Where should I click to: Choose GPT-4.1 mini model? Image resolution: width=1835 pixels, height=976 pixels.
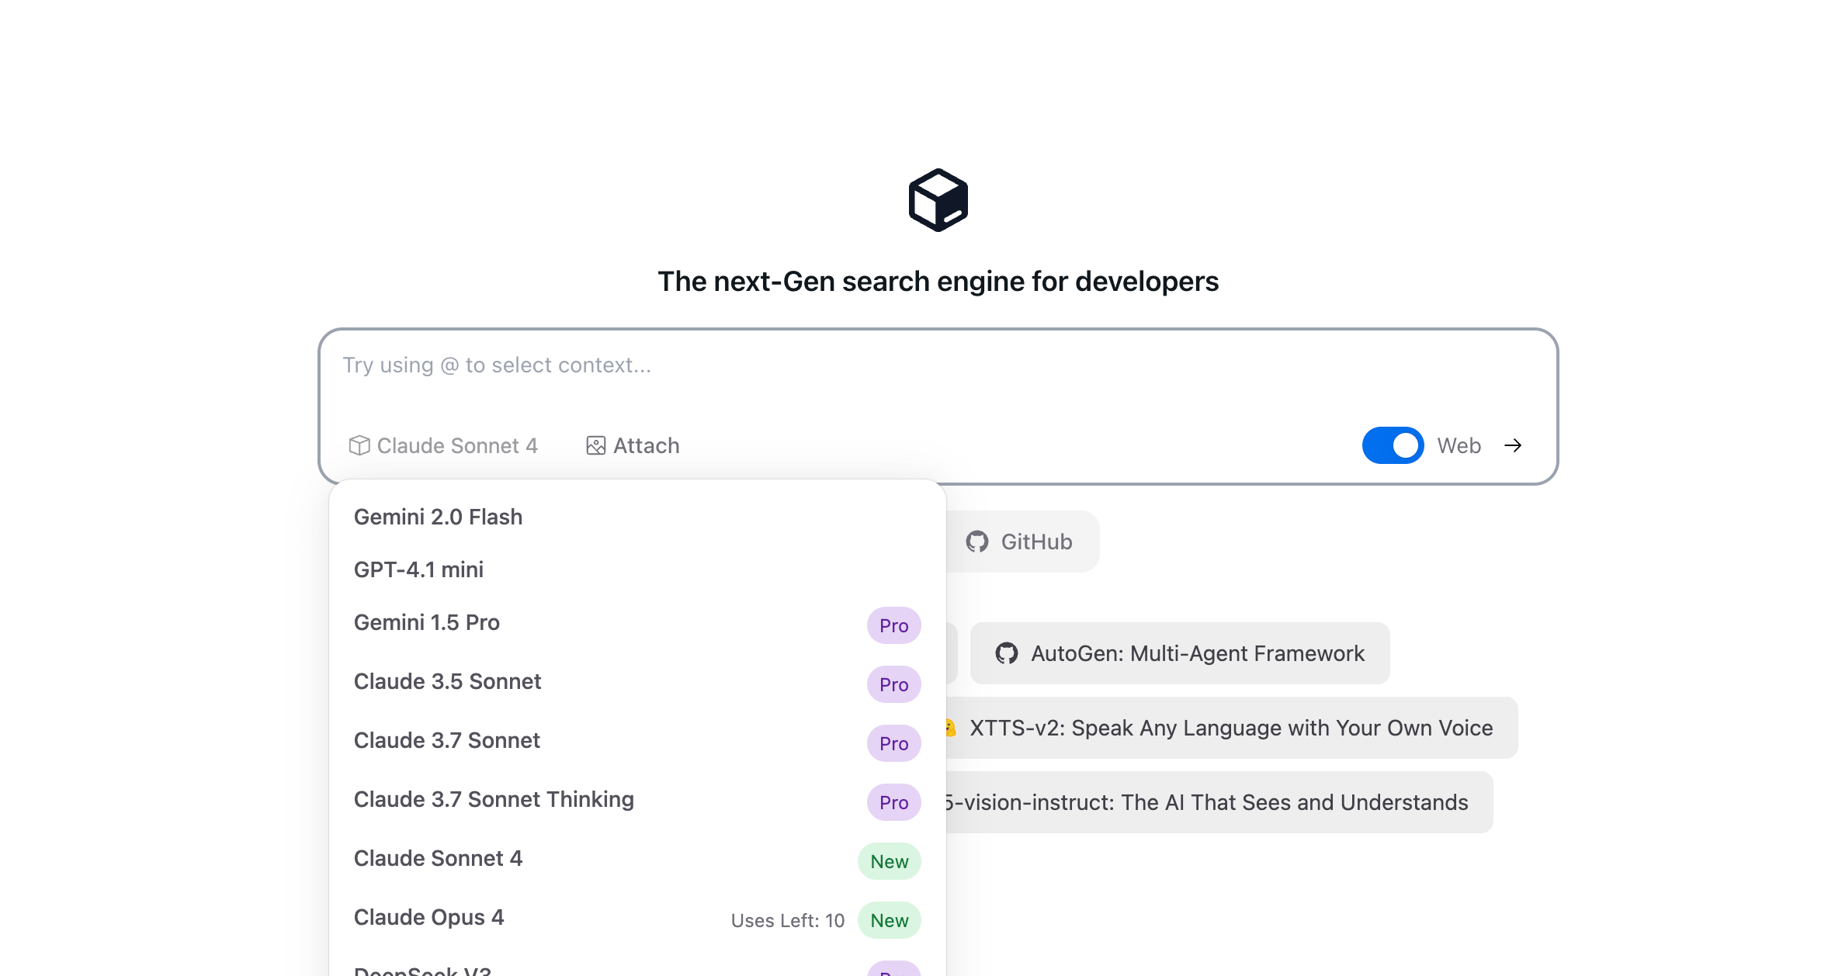pos(637,569)
